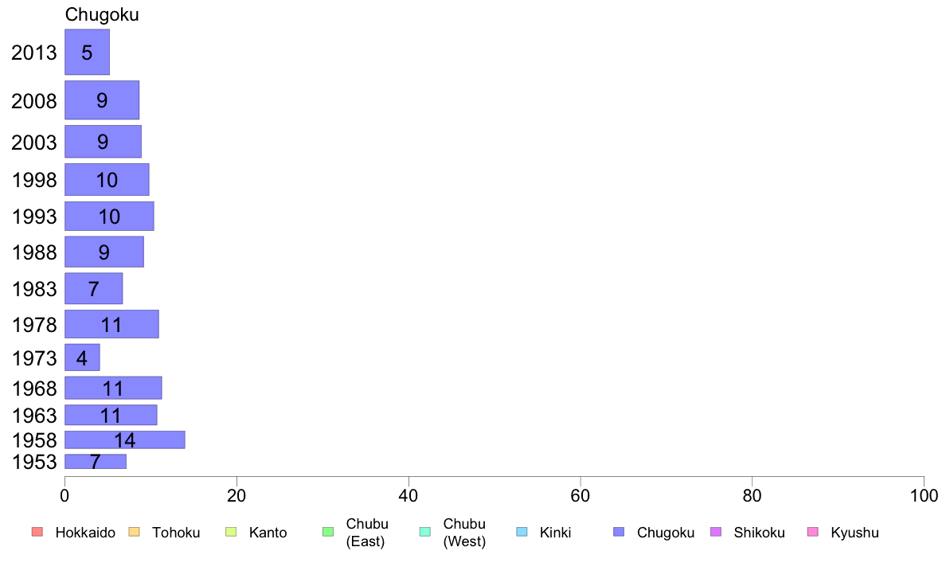Image resolution: width=946 pixels, height=586 pixels.
Task: Select the 1978 bar showing 11
Action: (111, 324)
